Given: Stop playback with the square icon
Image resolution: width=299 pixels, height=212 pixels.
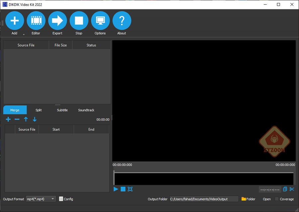Looking at the screenshot, I should tap(123, 189).
